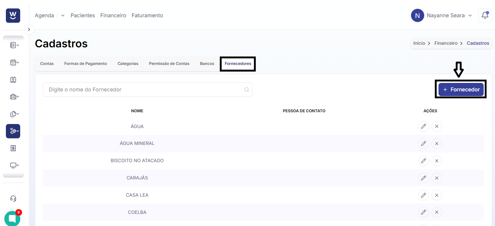The image size is (495, 226).
Task: Edit the COELBA supplier
Action: 424,212
